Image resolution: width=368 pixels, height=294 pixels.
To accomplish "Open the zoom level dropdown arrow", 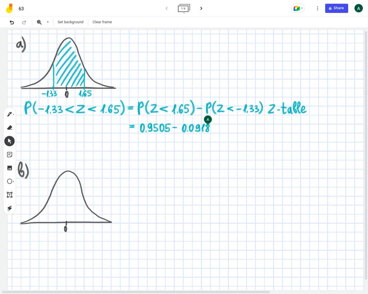I will [x=48, y=22].
